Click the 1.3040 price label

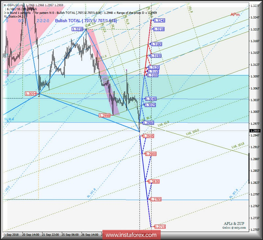tap(151, 99)
